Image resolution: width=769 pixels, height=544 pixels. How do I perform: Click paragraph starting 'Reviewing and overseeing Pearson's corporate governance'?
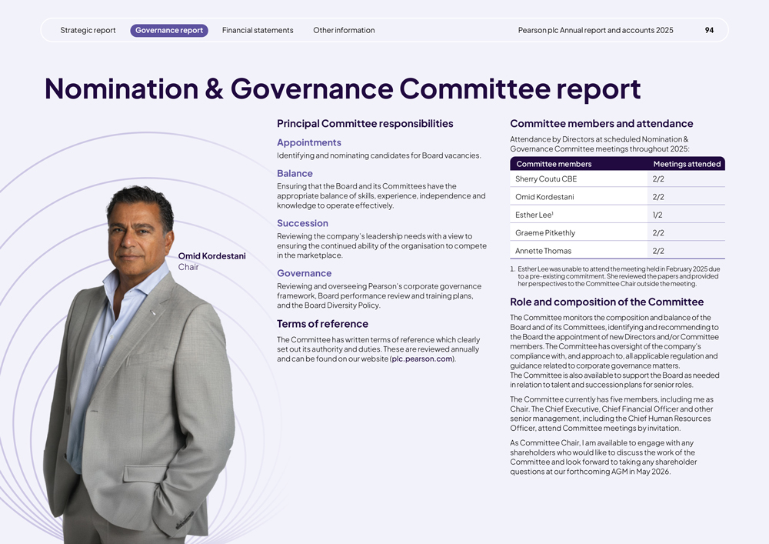point(379,295)
